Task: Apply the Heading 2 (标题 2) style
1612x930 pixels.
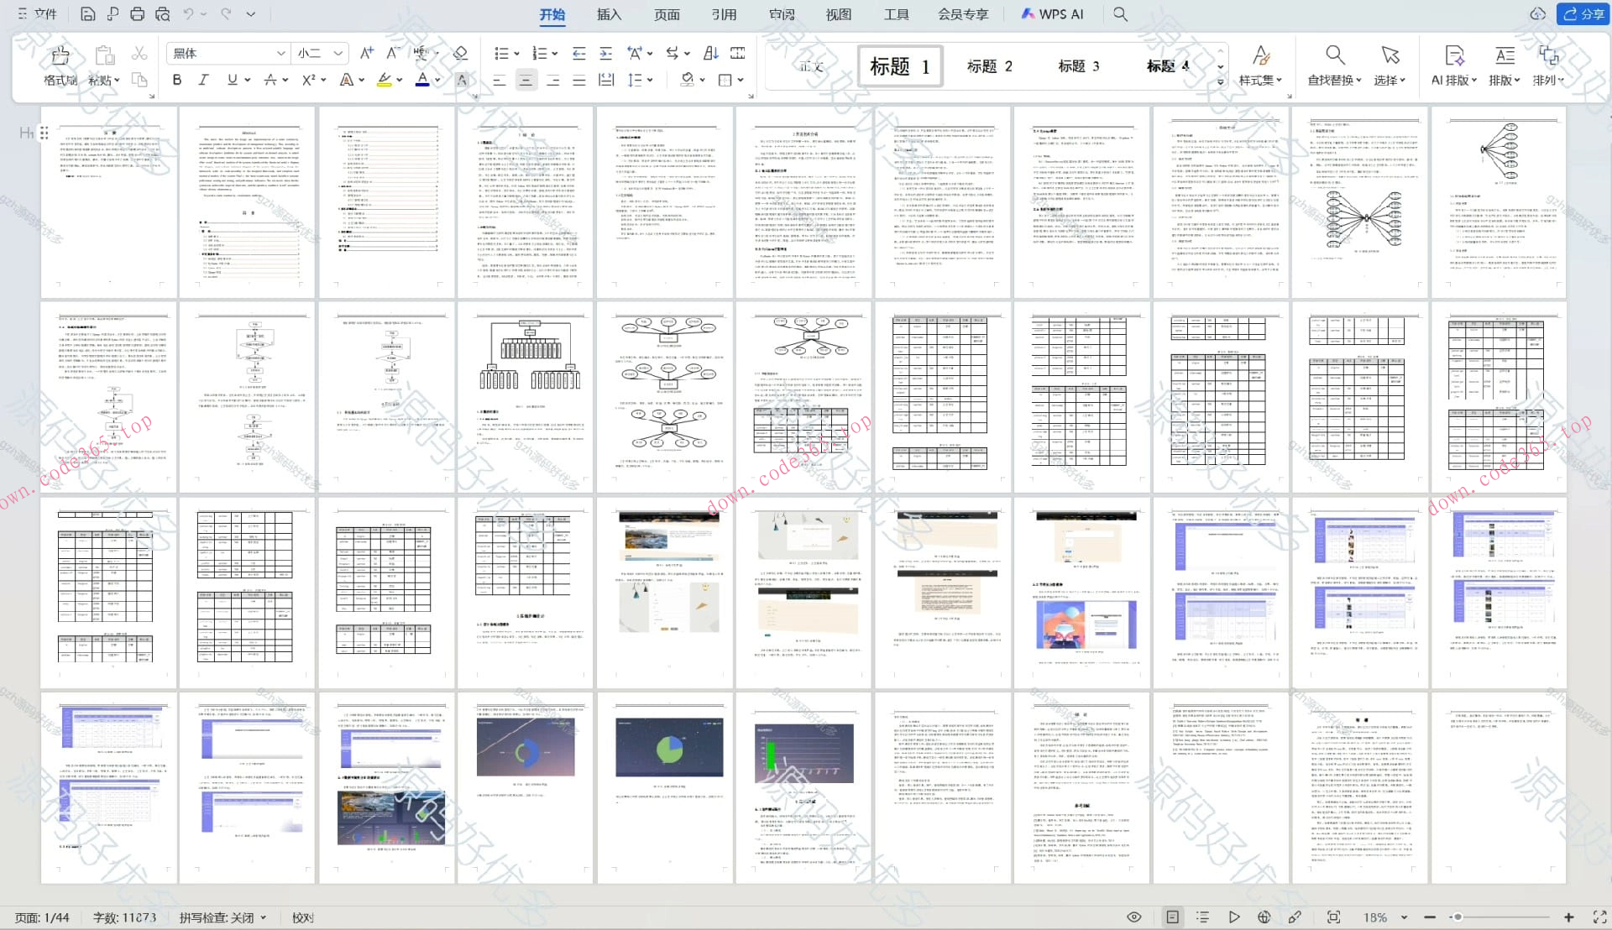Action: coord(989,66)
